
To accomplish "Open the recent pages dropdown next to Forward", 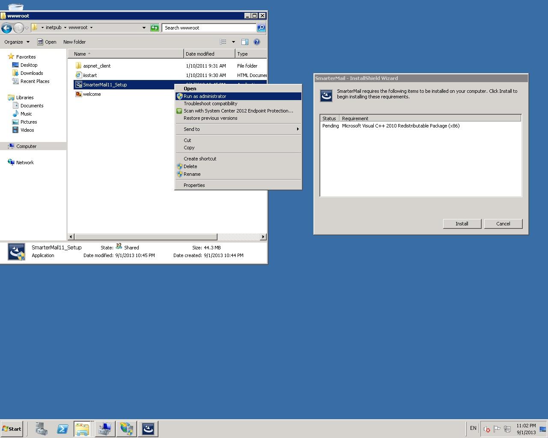I will [x=27, y=28].
